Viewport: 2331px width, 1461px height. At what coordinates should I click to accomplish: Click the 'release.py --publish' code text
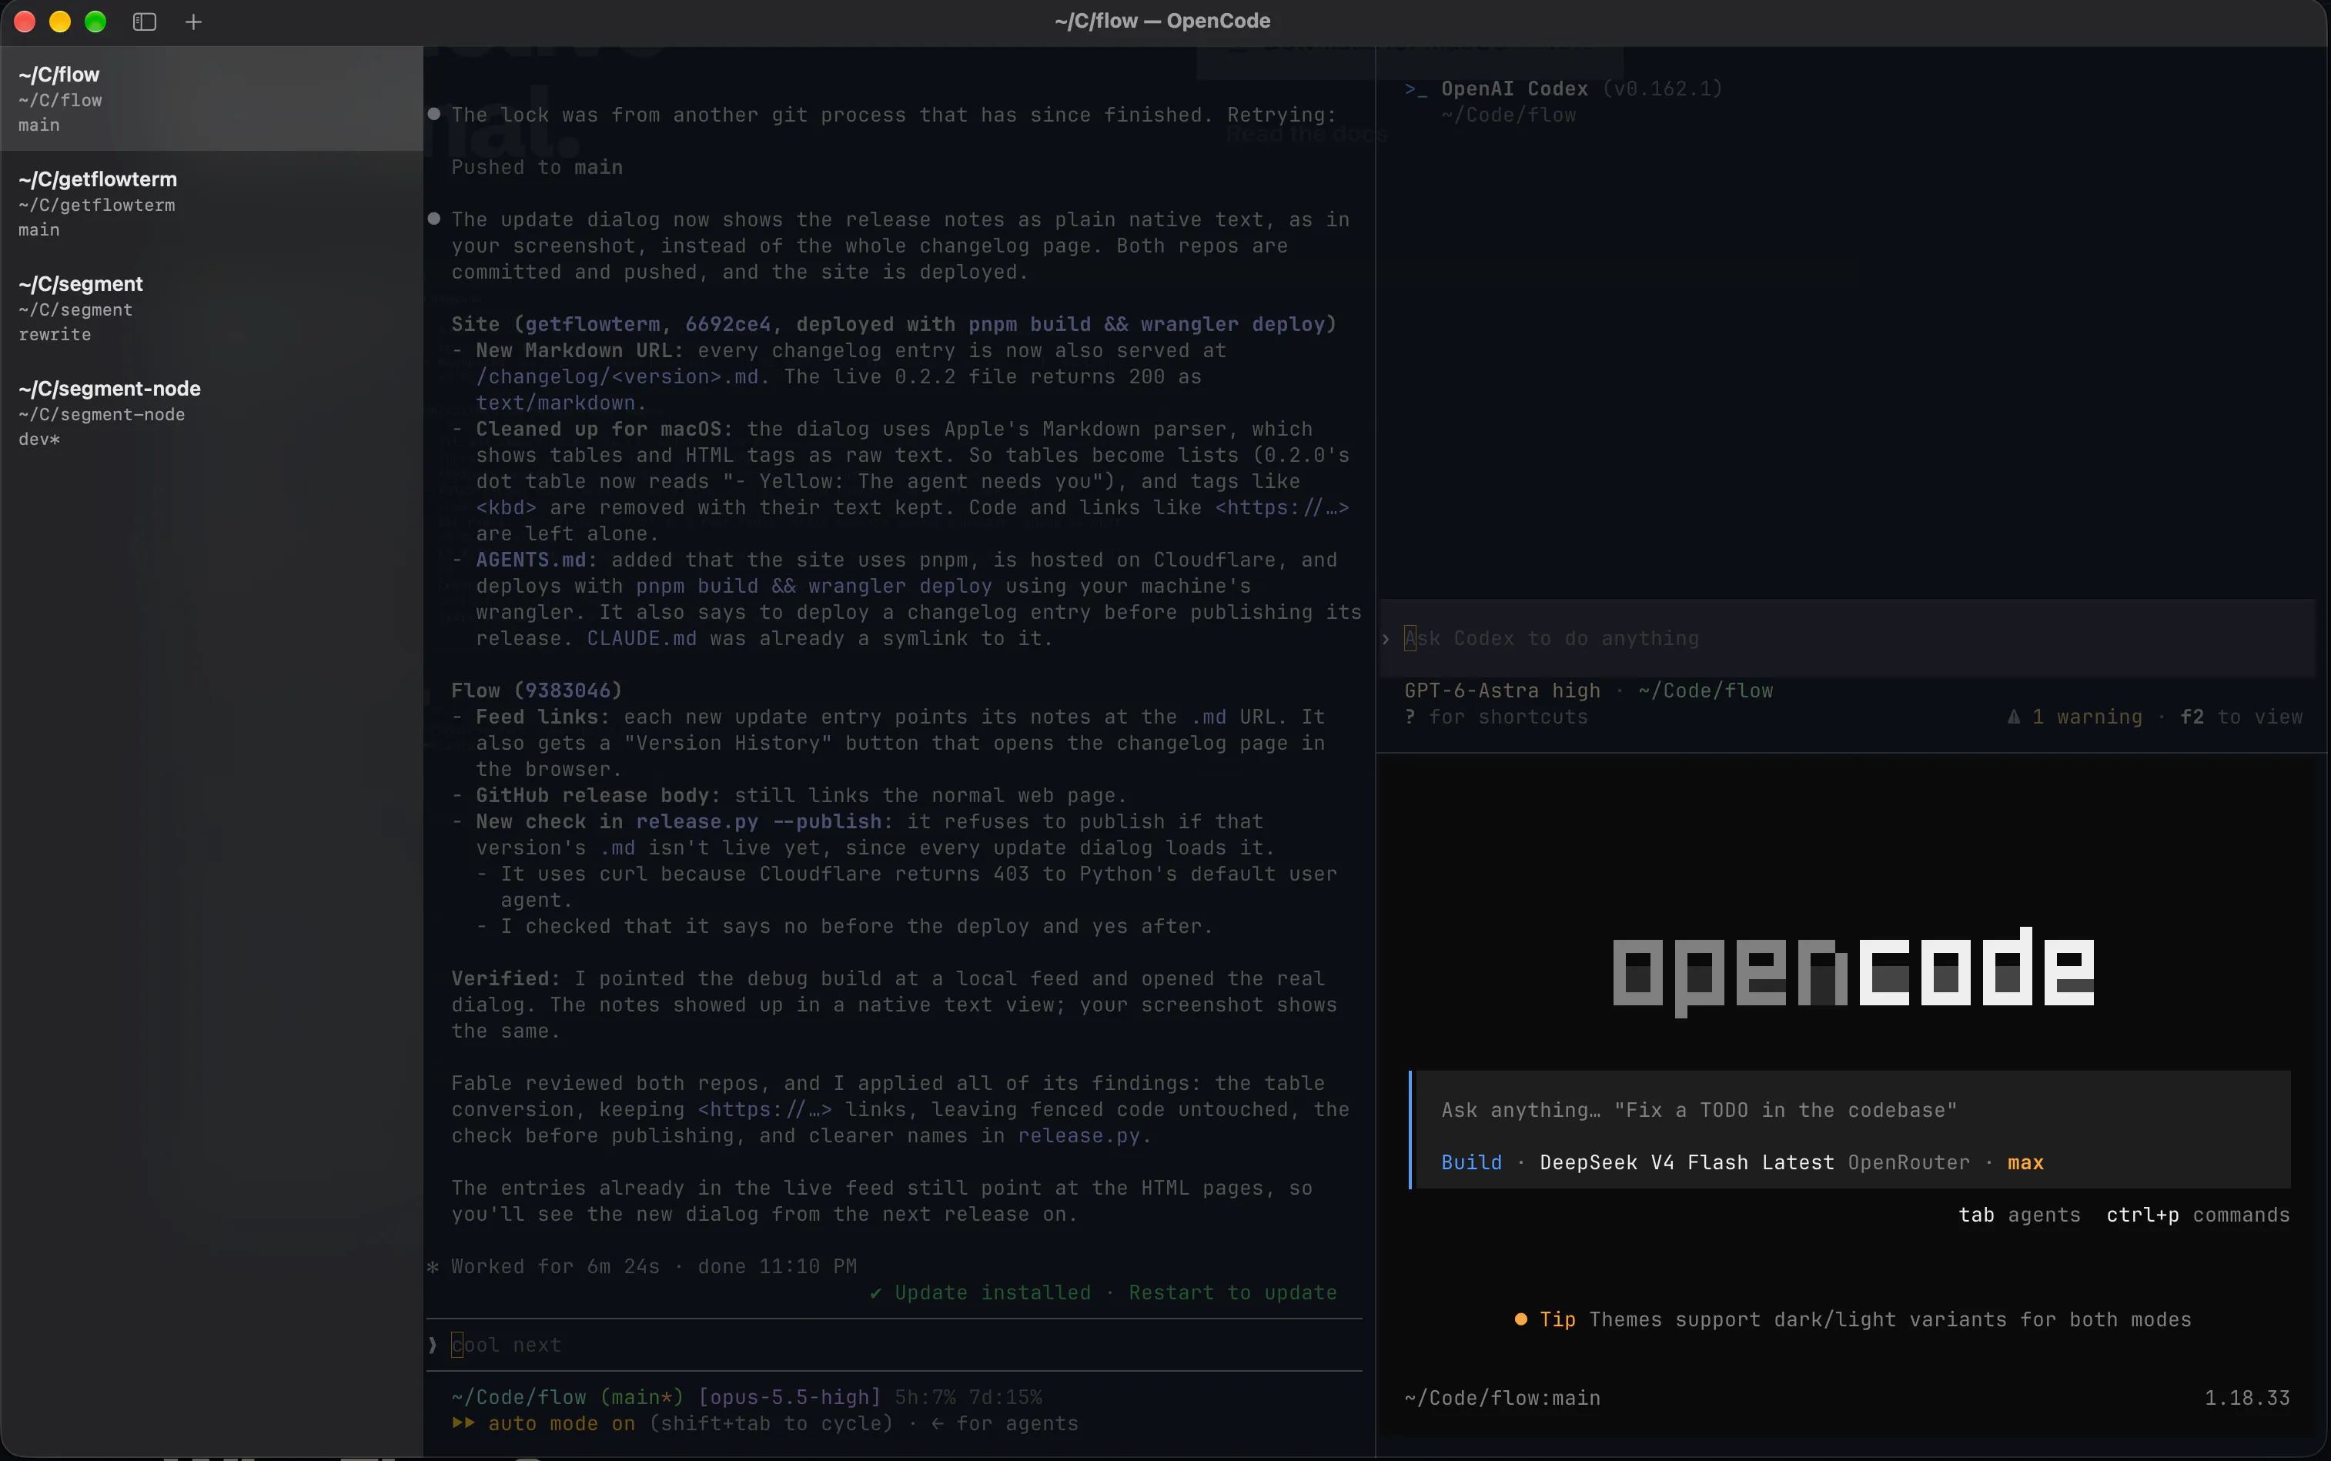click(x=758, y=821)
